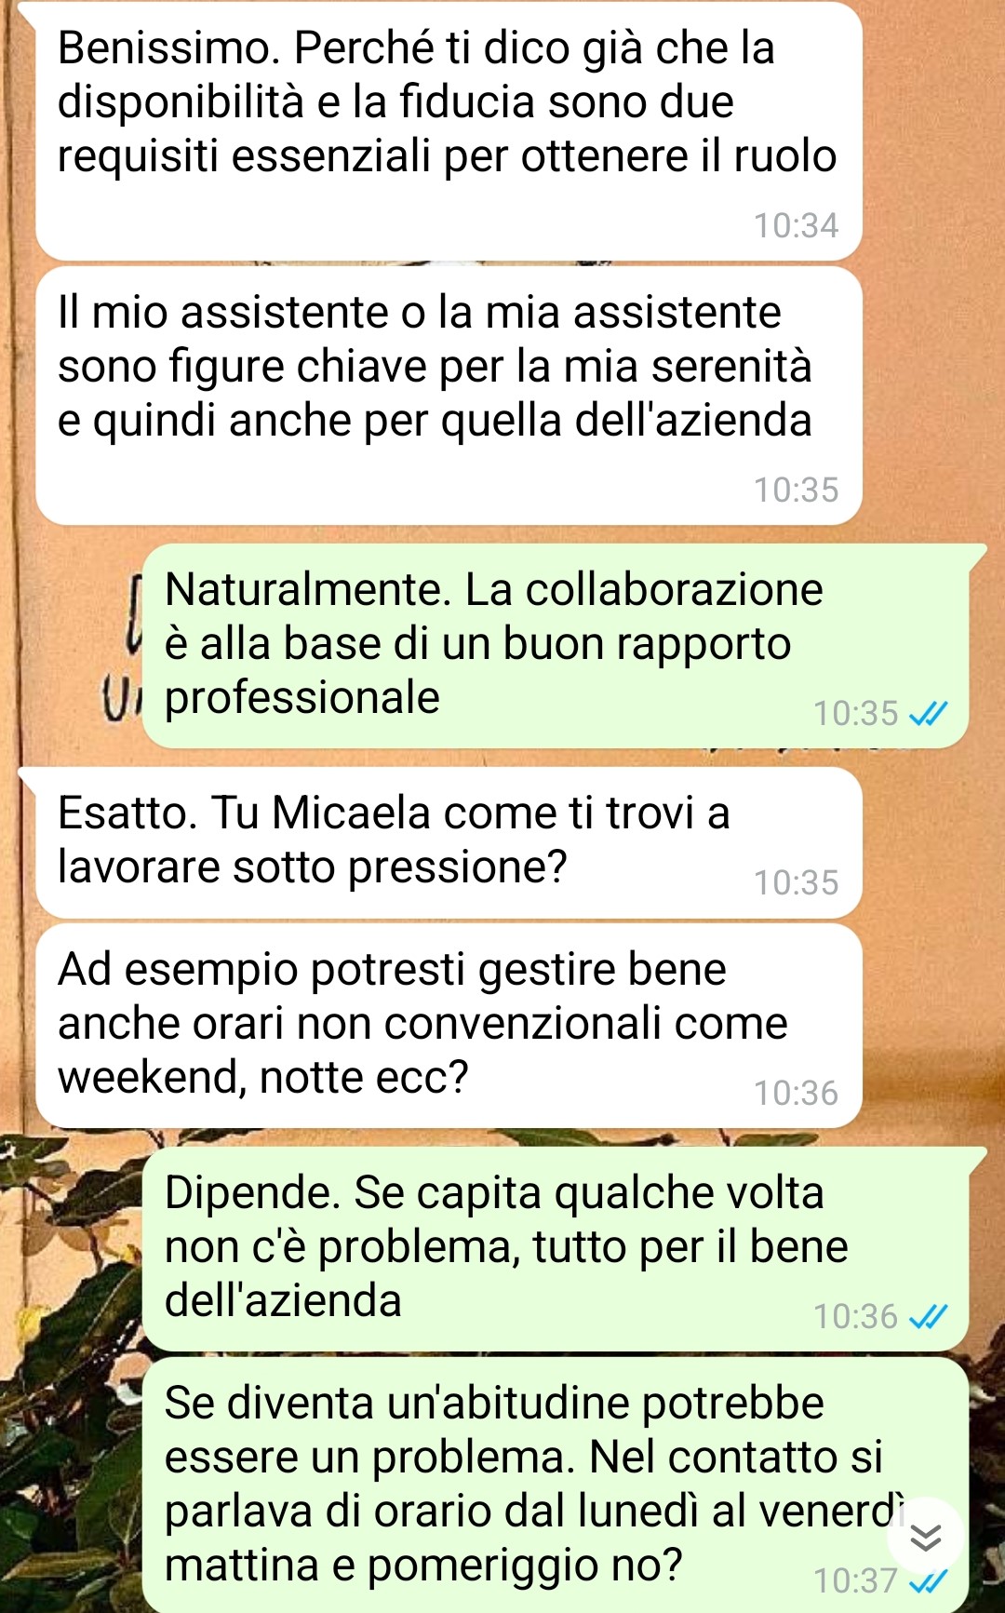Image resolution: width=1005 pixels, height=1613 pixels.
Task: Tap the text 'lavorare sotto pressione?'
Action: click(x=312, y=867)
